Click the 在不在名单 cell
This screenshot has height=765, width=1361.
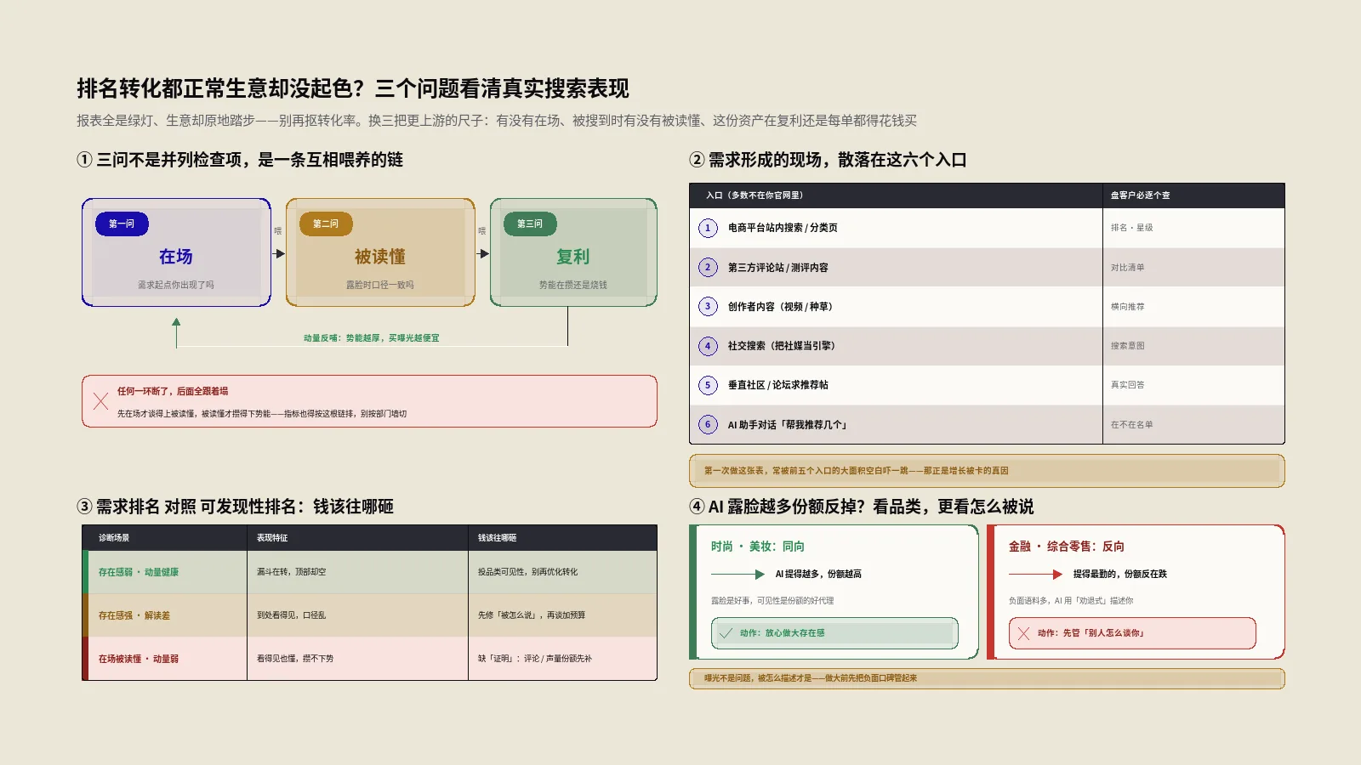click(1132, 424)
